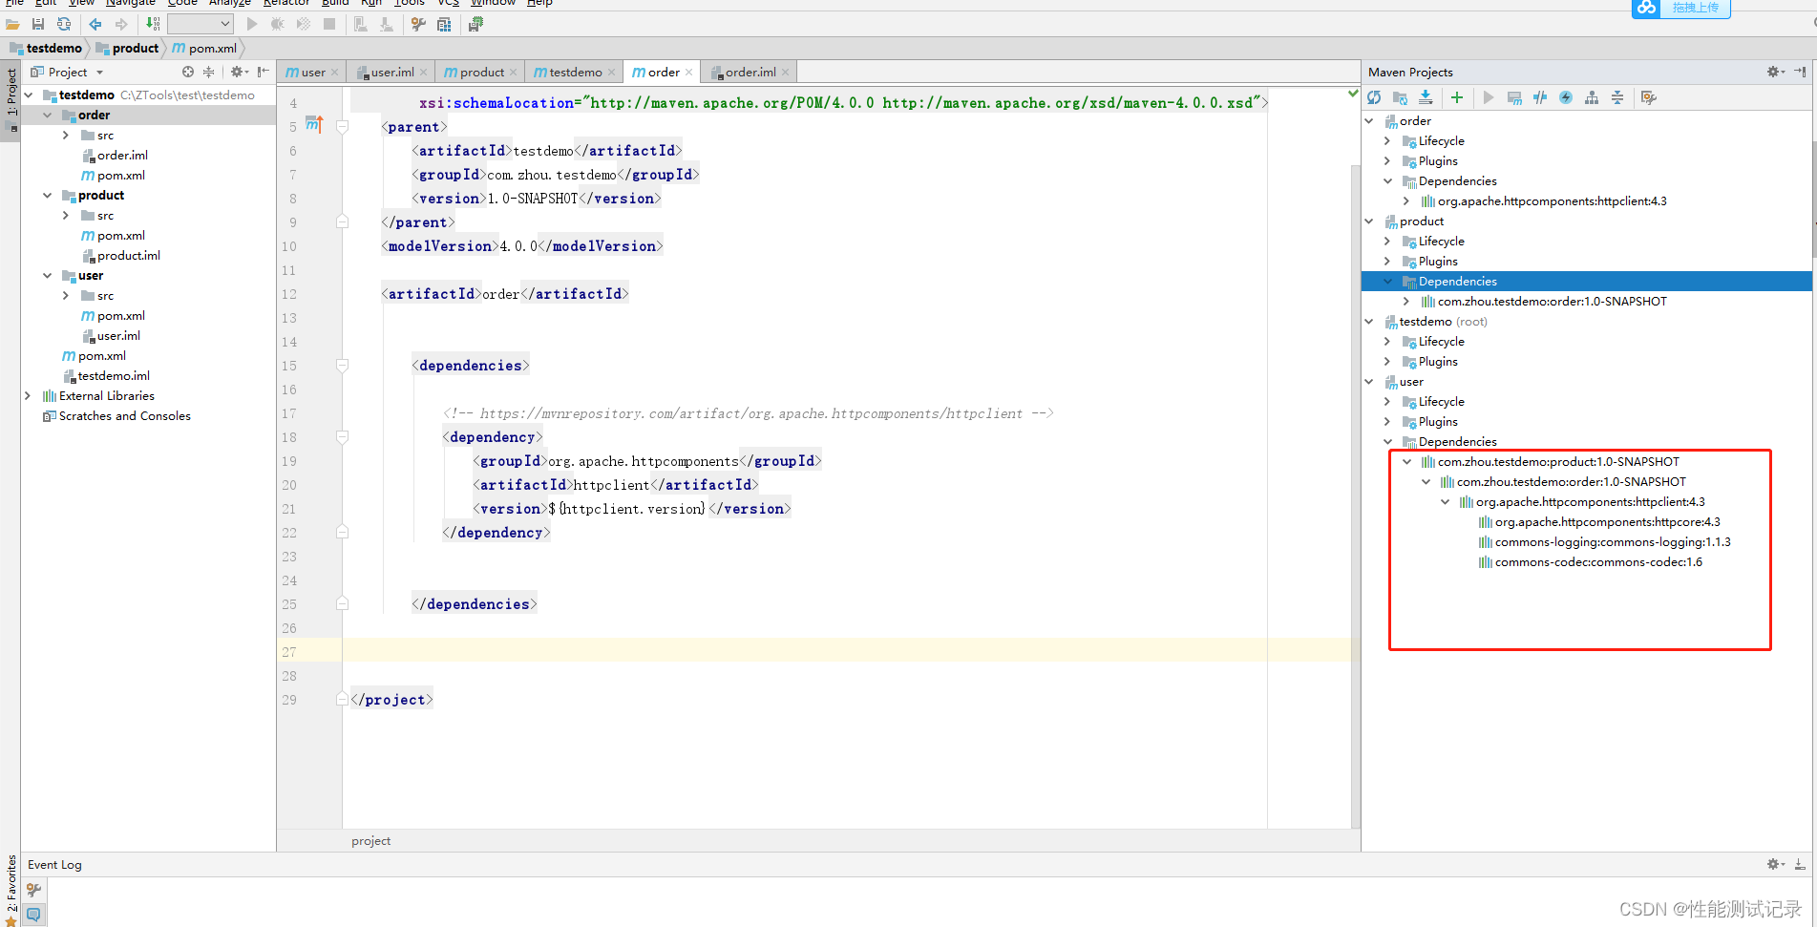Viewport: 1817px width, 927px height.
Task: Switch to the order.iml editor tab
Action: pos(750,72)
